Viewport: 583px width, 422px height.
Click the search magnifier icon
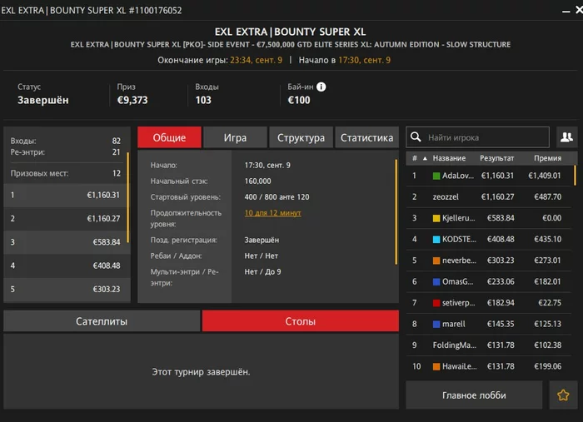coord(416,137)
